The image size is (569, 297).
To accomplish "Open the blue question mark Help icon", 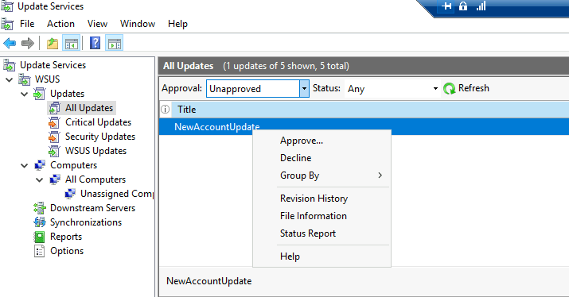I will pos(95,43).
